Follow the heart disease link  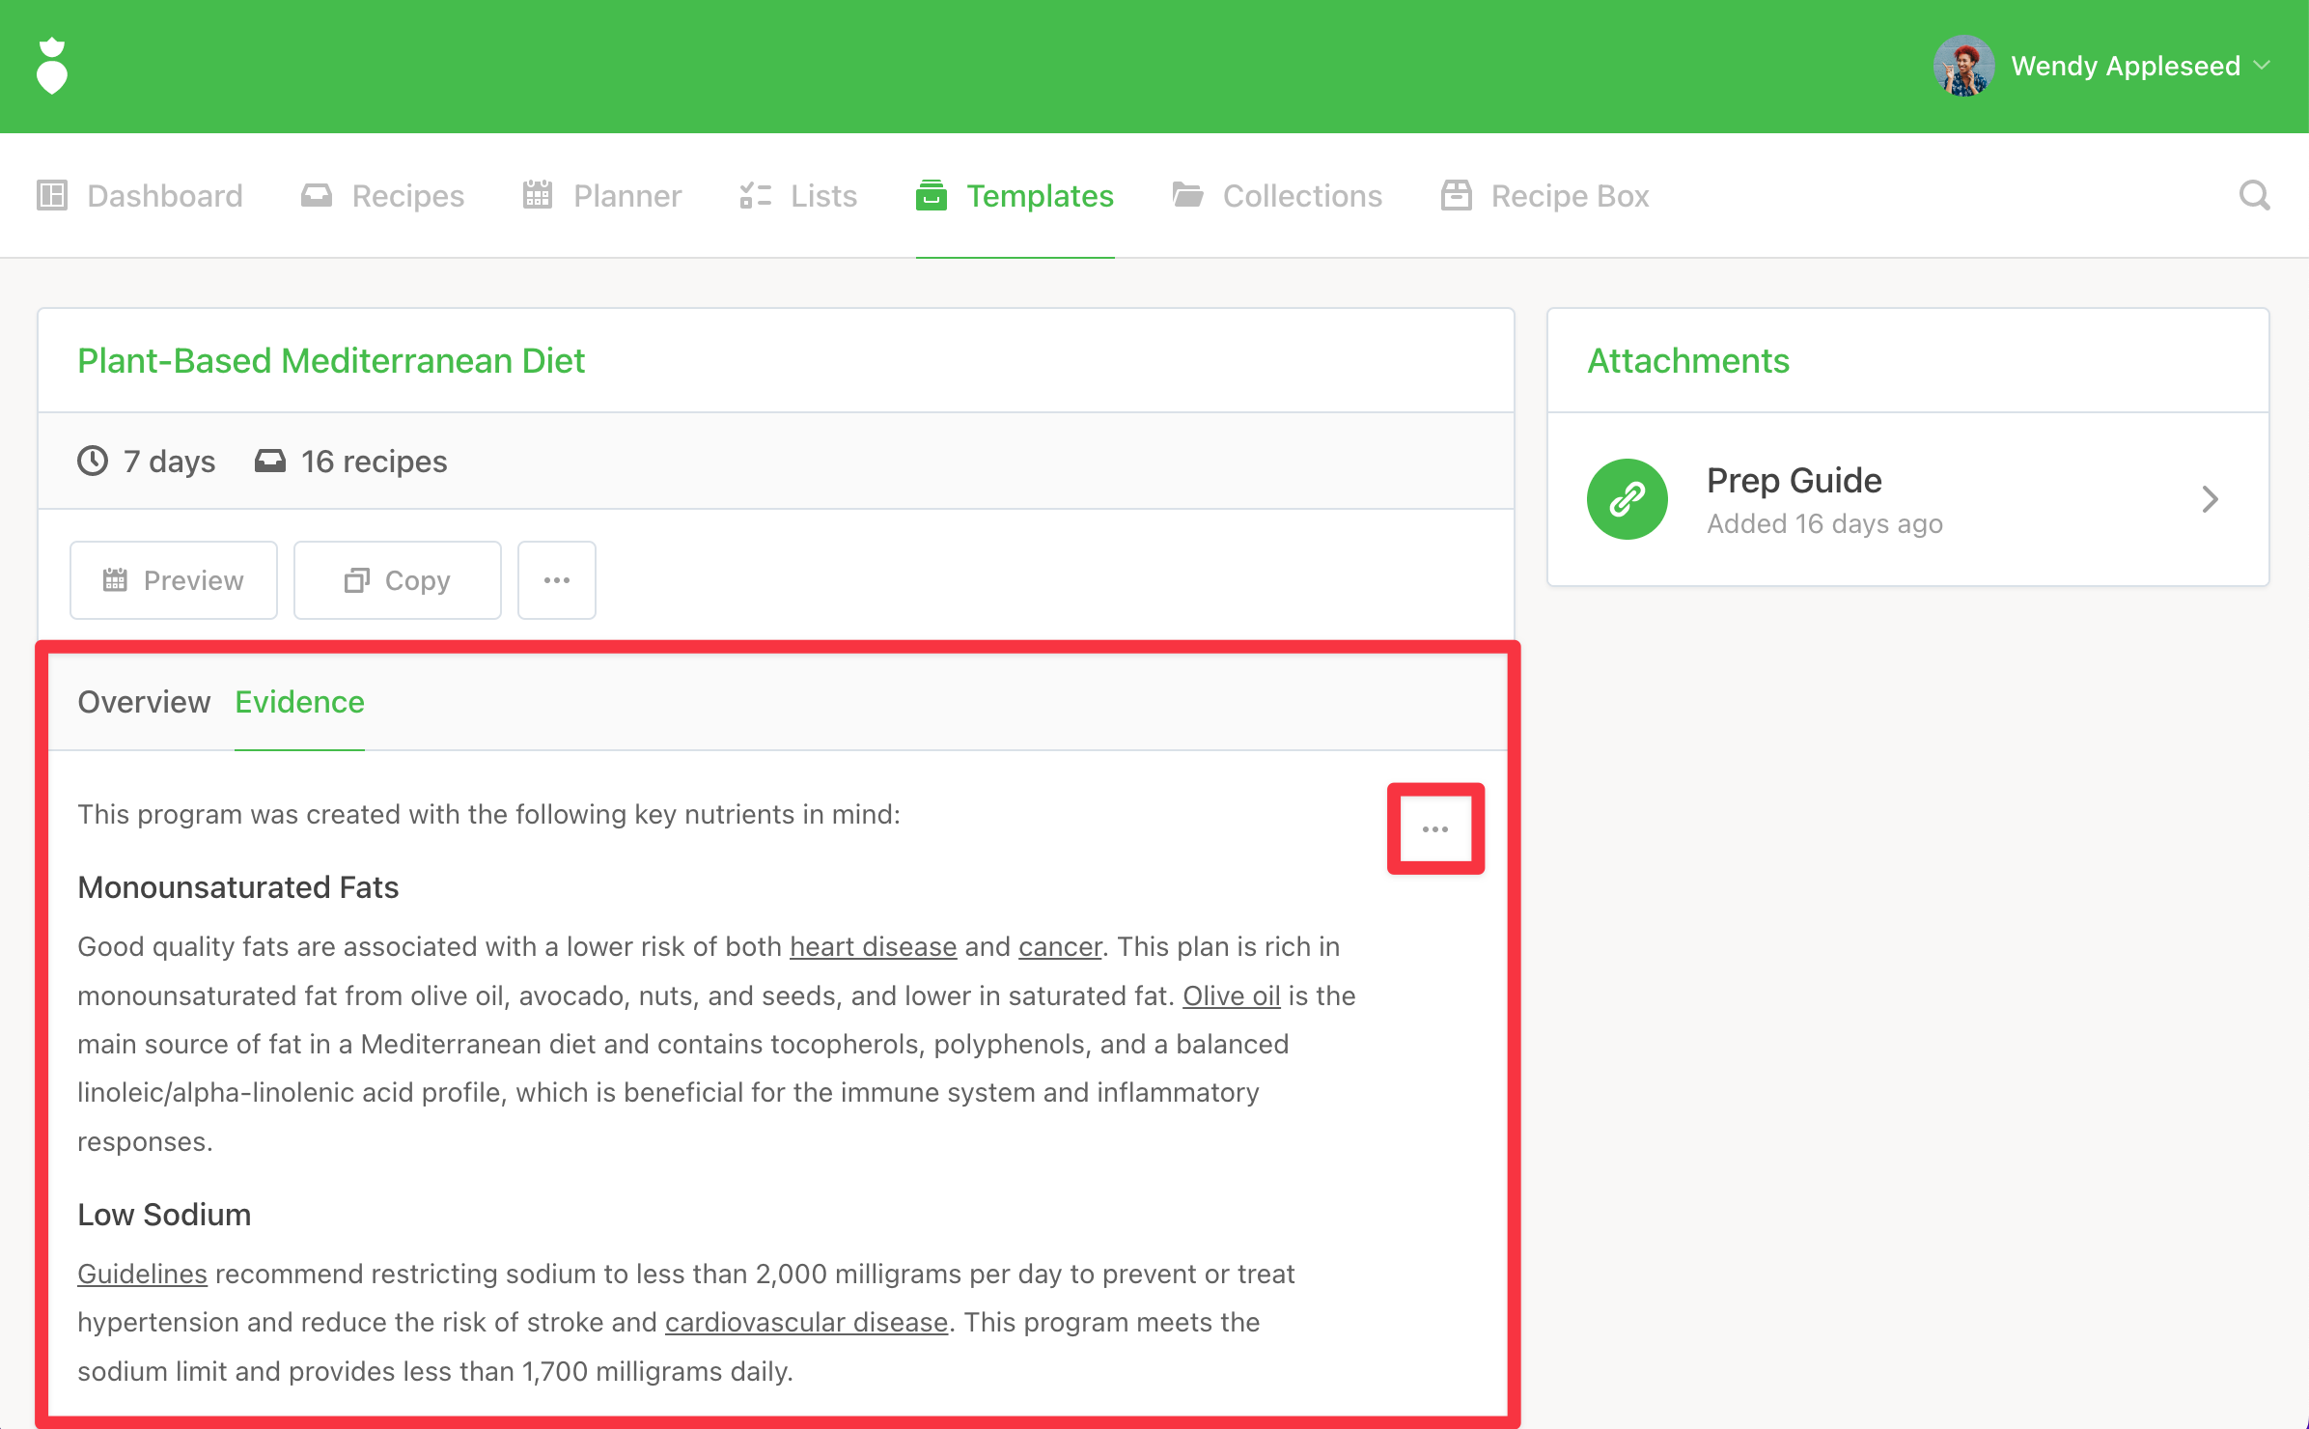873,947
